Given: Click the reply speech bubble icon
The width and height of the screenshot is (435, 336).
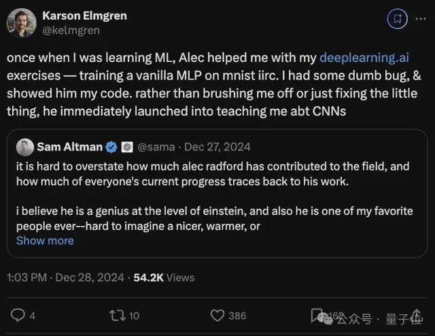Looking at the screenshot, I should (x=18, y=315).
